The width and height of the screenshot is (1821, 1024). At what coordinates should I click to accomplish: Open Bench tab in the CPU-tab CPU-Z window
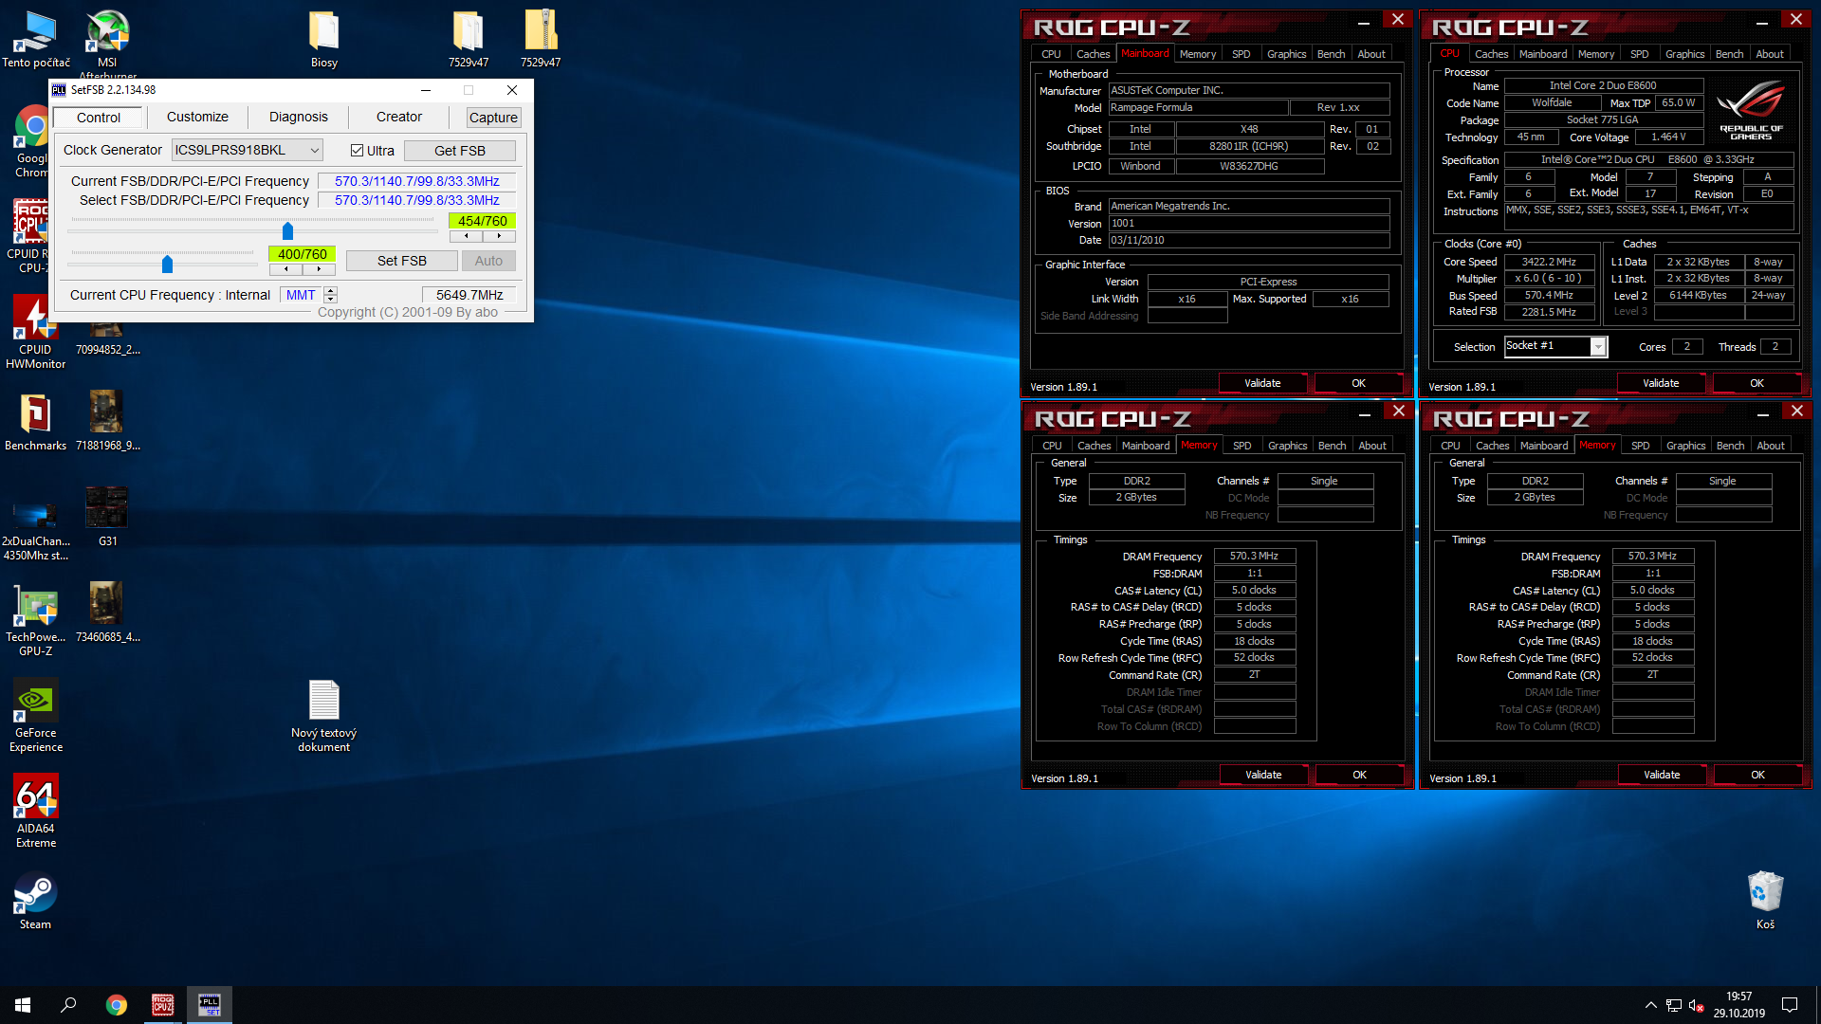[x=1729, y=54]
